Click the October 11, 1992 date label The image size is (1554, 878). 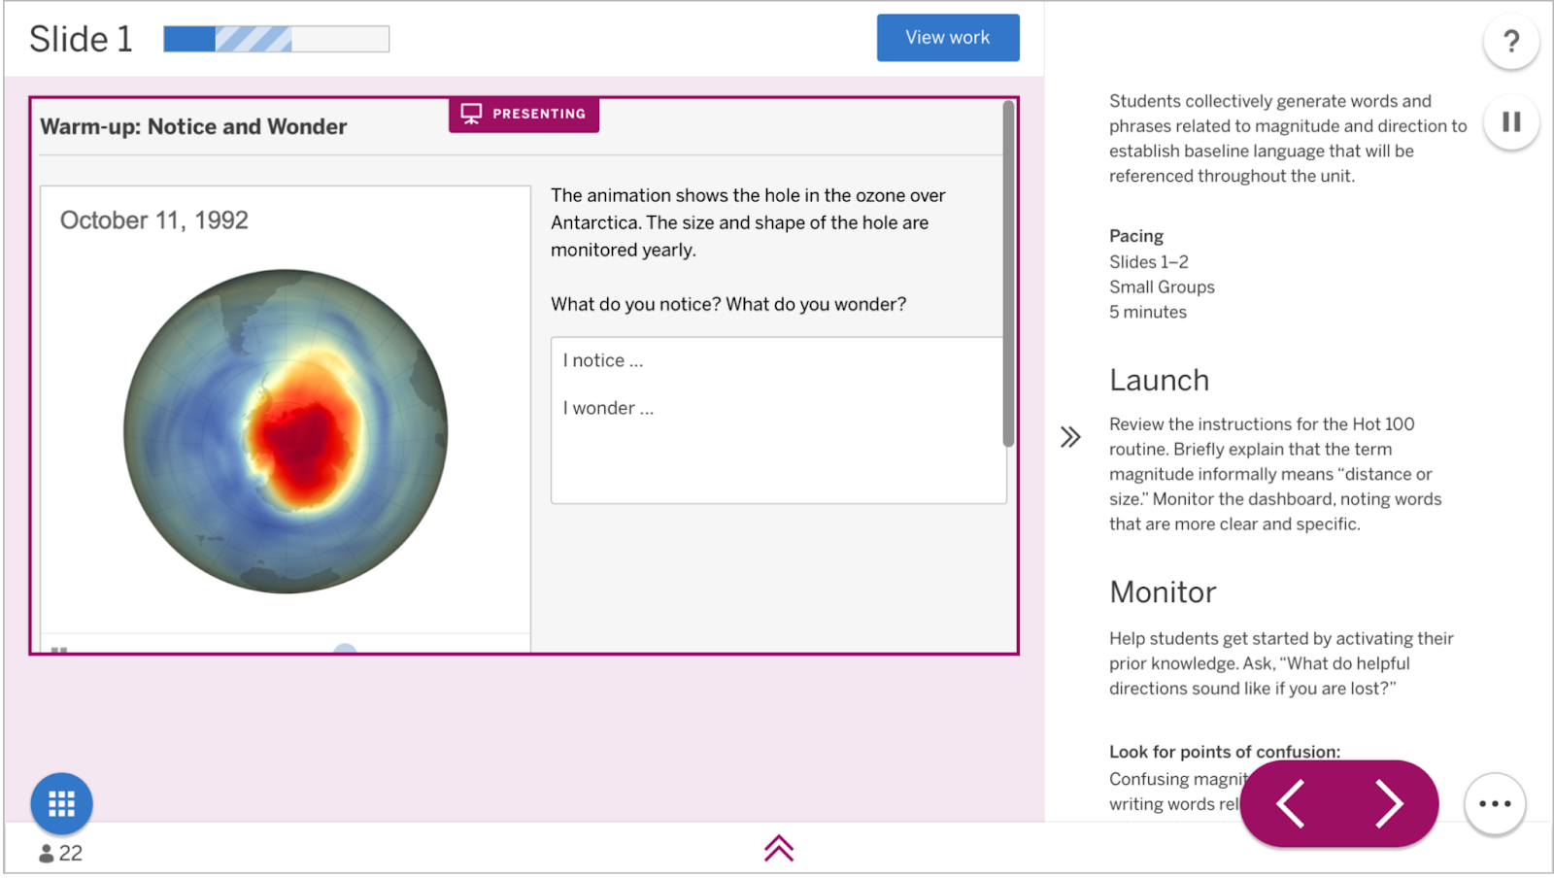point(154,220)
